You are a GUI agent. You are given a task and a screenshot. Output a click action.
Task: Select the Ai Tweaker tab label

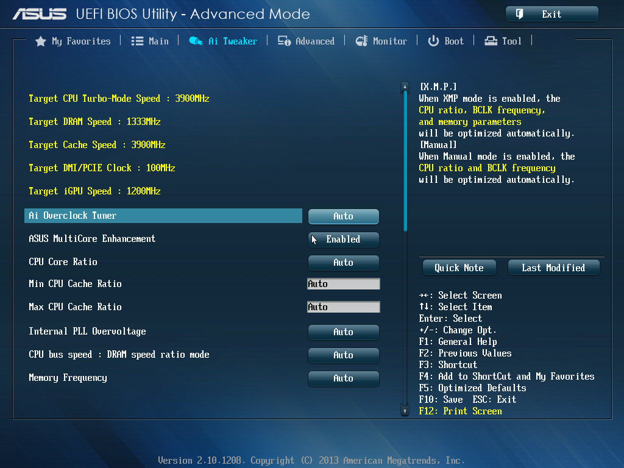(x=233, y=41)
